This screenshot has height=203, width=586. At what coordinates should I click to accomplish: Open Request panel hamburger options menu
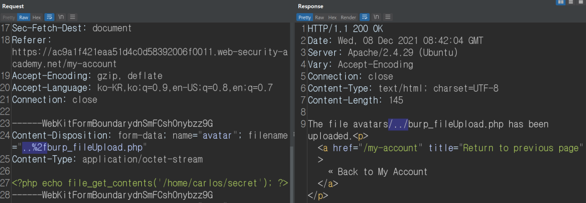point(73,17)
